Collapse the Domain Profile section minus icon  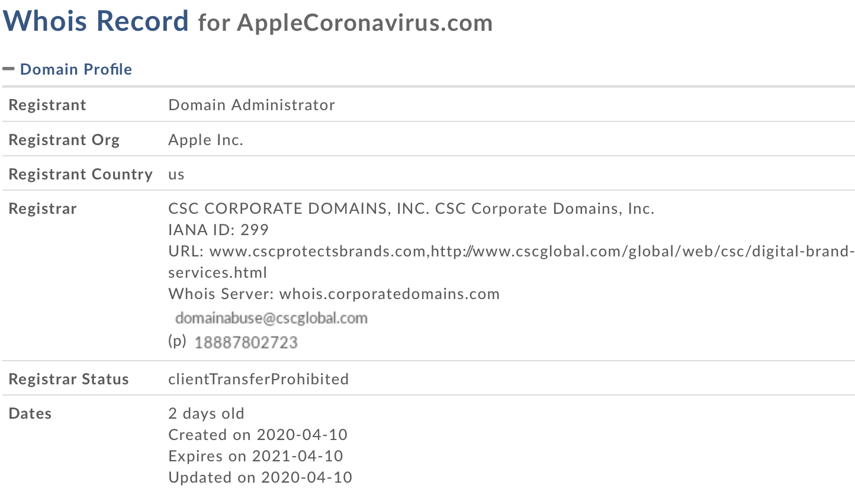click(8, 69)
